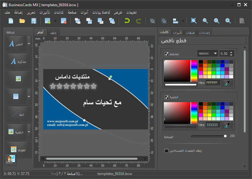Click the Align objects icon
This screenshot has height=179, width=252.
tap(175, 21)
